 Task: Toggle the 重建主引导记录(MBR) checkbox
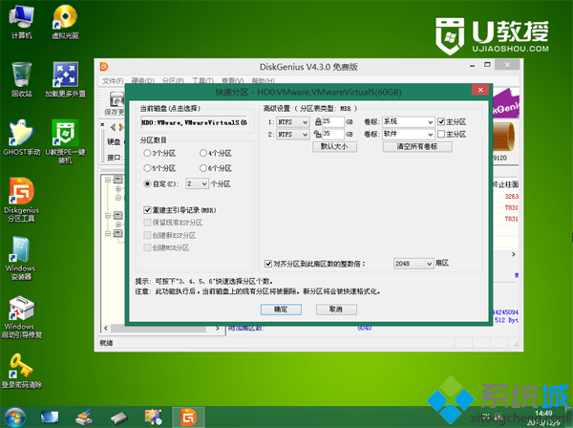147,209
